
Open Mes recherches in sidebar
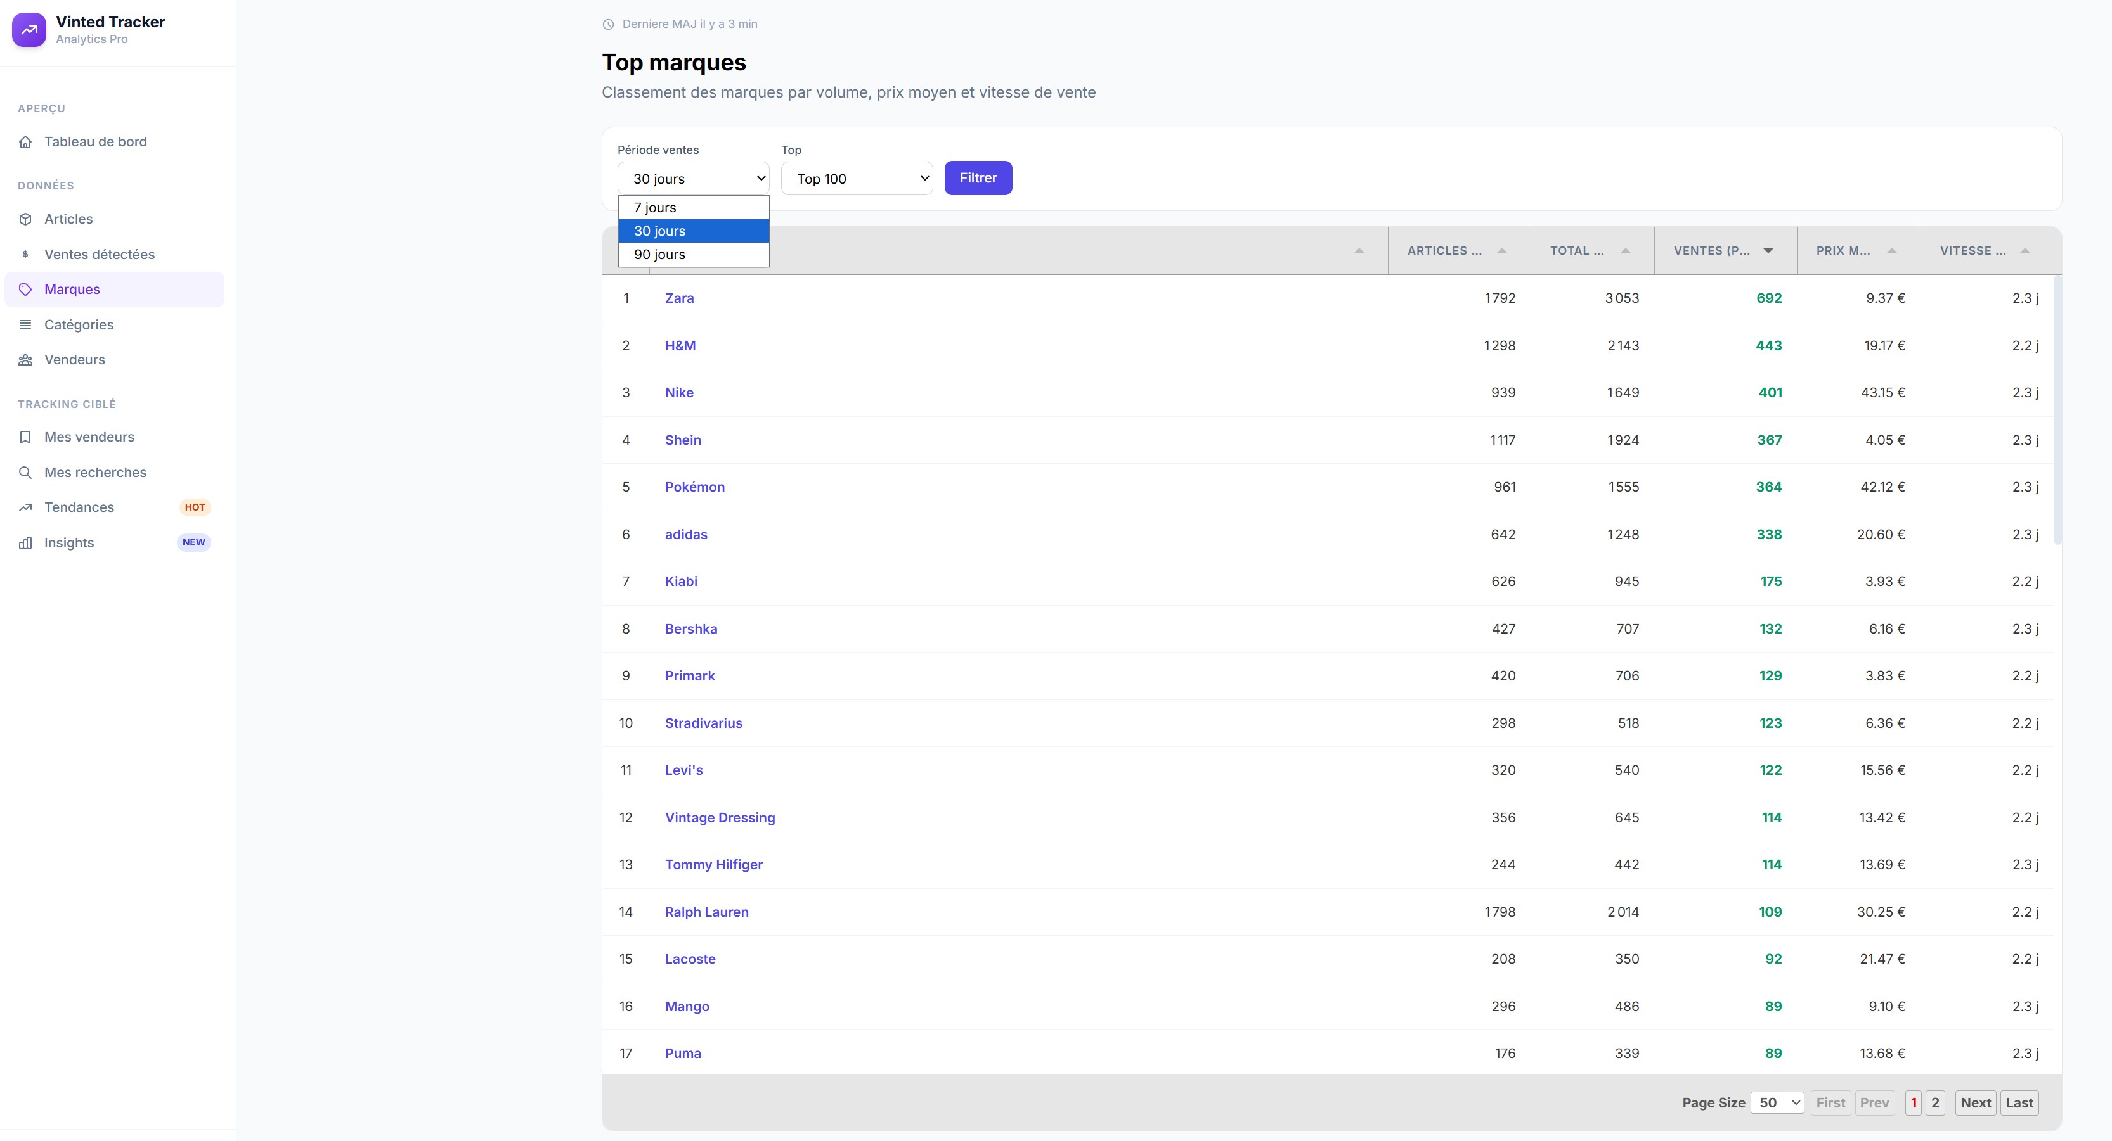tap(114, 473)
